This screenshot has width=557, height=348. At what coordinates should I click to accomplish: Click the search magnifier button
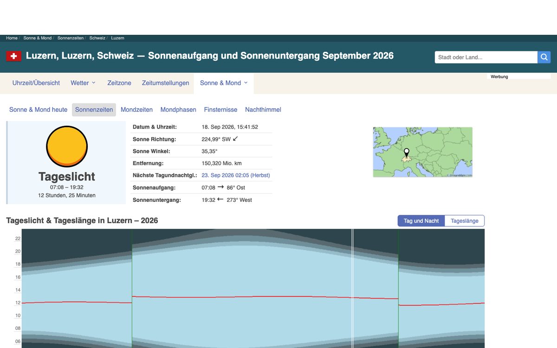coord(544,57)
